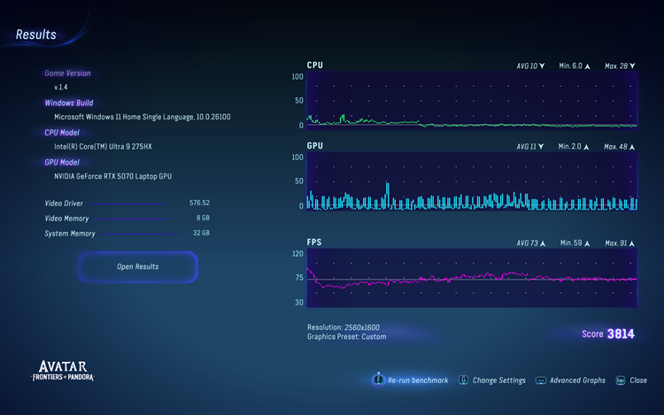
Task: Click the GPU Max. 48 up arrow indicator
Action: point(632,147)
